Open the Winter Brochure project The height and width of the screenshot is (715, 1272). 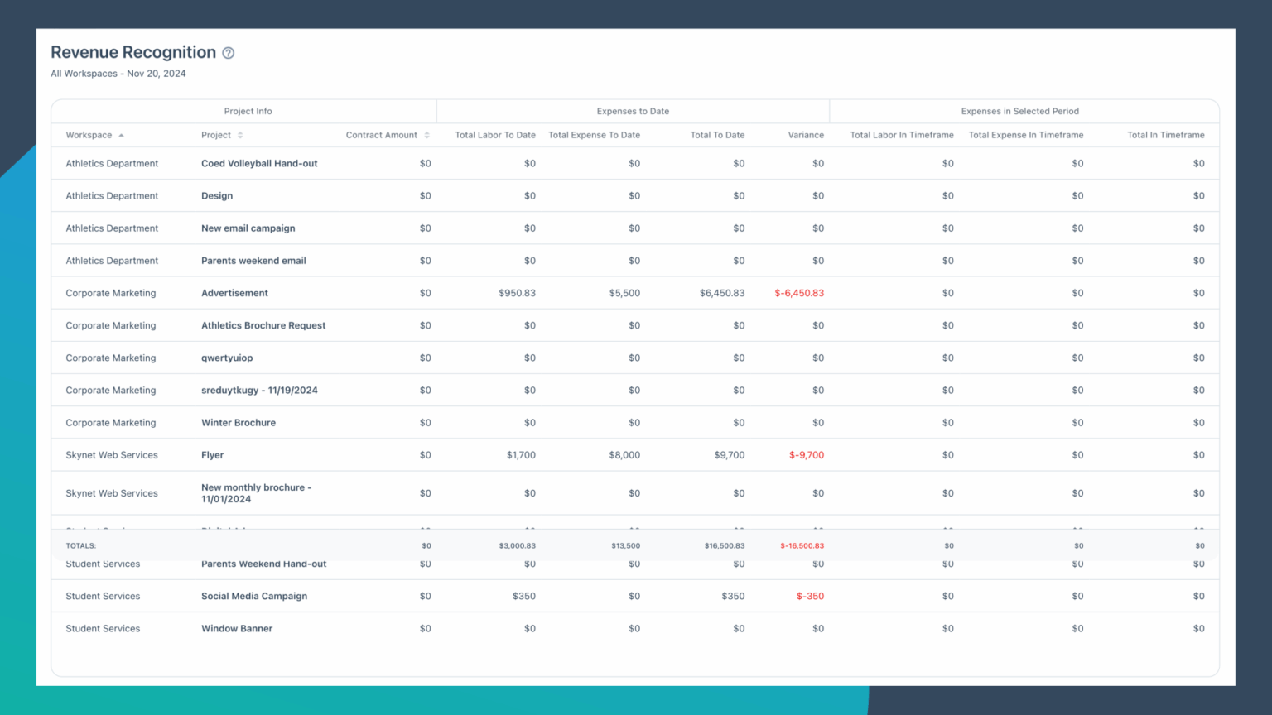coord(238,422)
